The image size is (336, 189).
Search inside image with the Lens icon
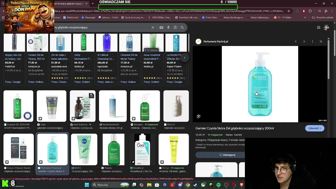pyautogui.click(x=199, y=117)
